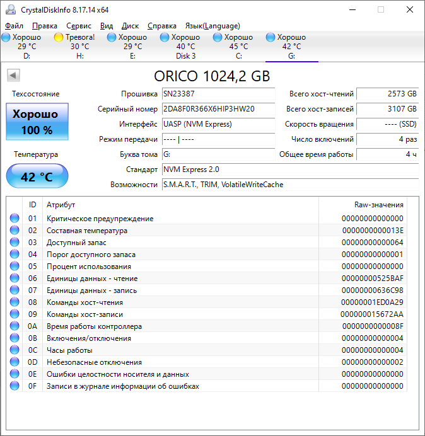Click the Скорость вращения value ---- (SSD)
Image resolution: width=425 pixels, height=436 pixels.
pos(387,124)
